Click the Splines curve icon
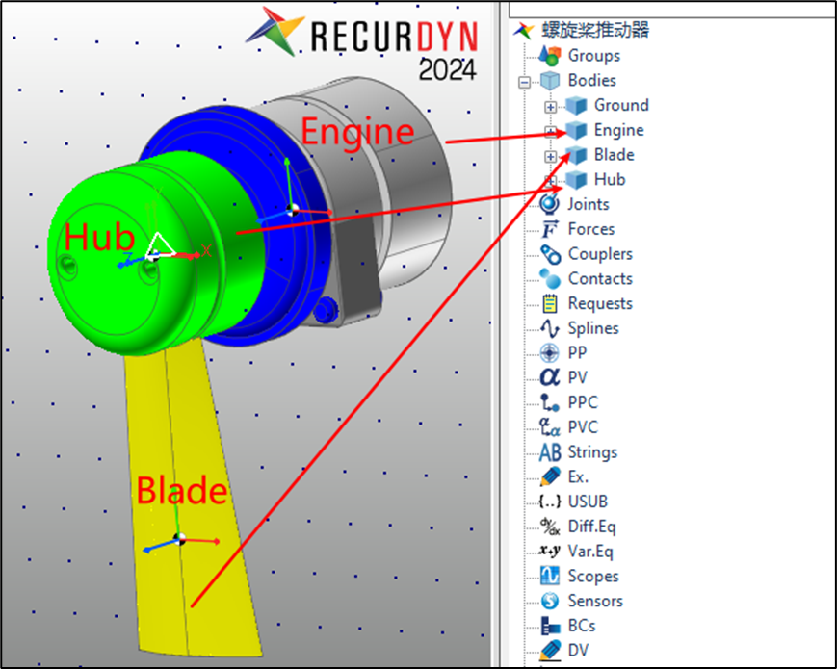The image size is (837, 669). coord(550,328)
